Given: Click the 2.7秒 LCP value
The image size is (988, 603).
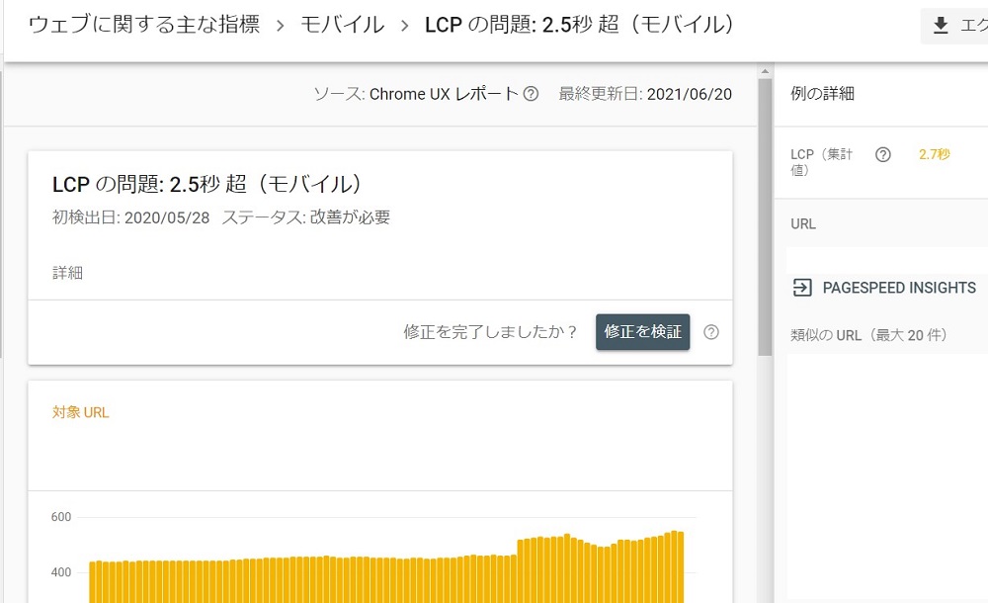Looking at the screenshot, I should pos(934,154).
